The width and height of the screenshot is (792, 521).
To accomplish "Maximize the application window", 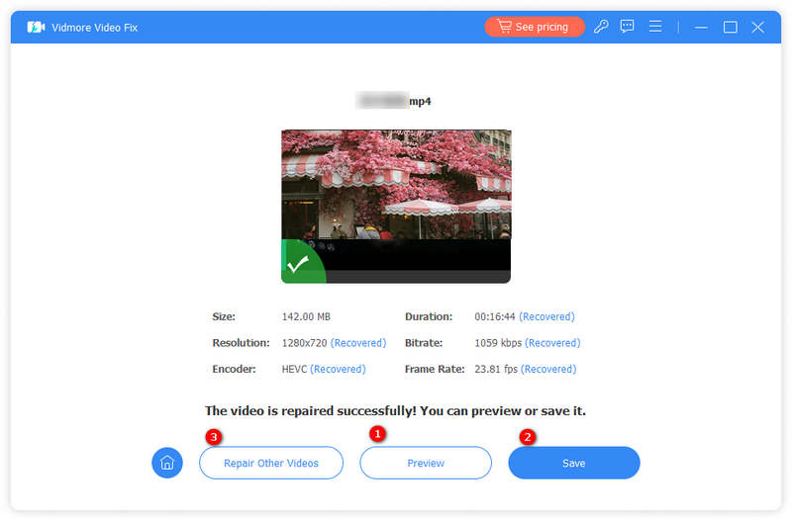I will point(730,27).
